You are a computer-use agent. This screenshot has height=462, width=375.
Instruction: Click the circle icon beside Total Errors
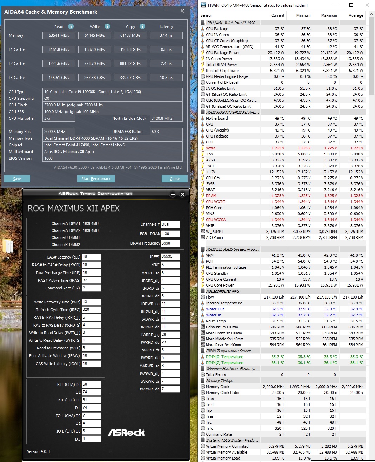pos(203,375)
